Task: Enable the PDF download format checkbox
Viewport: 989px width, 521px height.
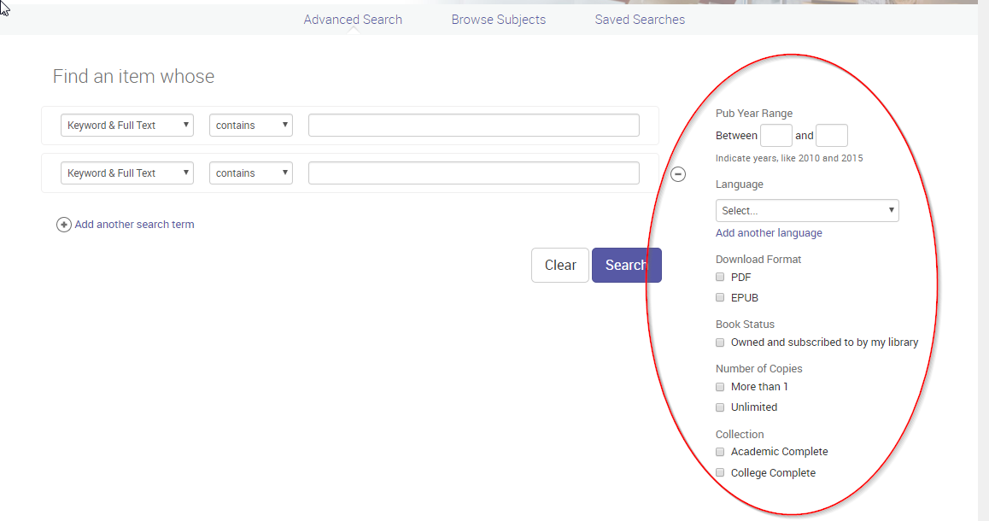Action: click(720, 277)
